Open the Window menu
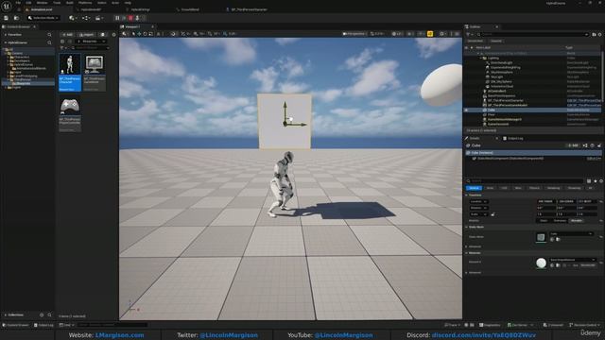The height and width of the screenshot is (340, 605). coord(42,3)
